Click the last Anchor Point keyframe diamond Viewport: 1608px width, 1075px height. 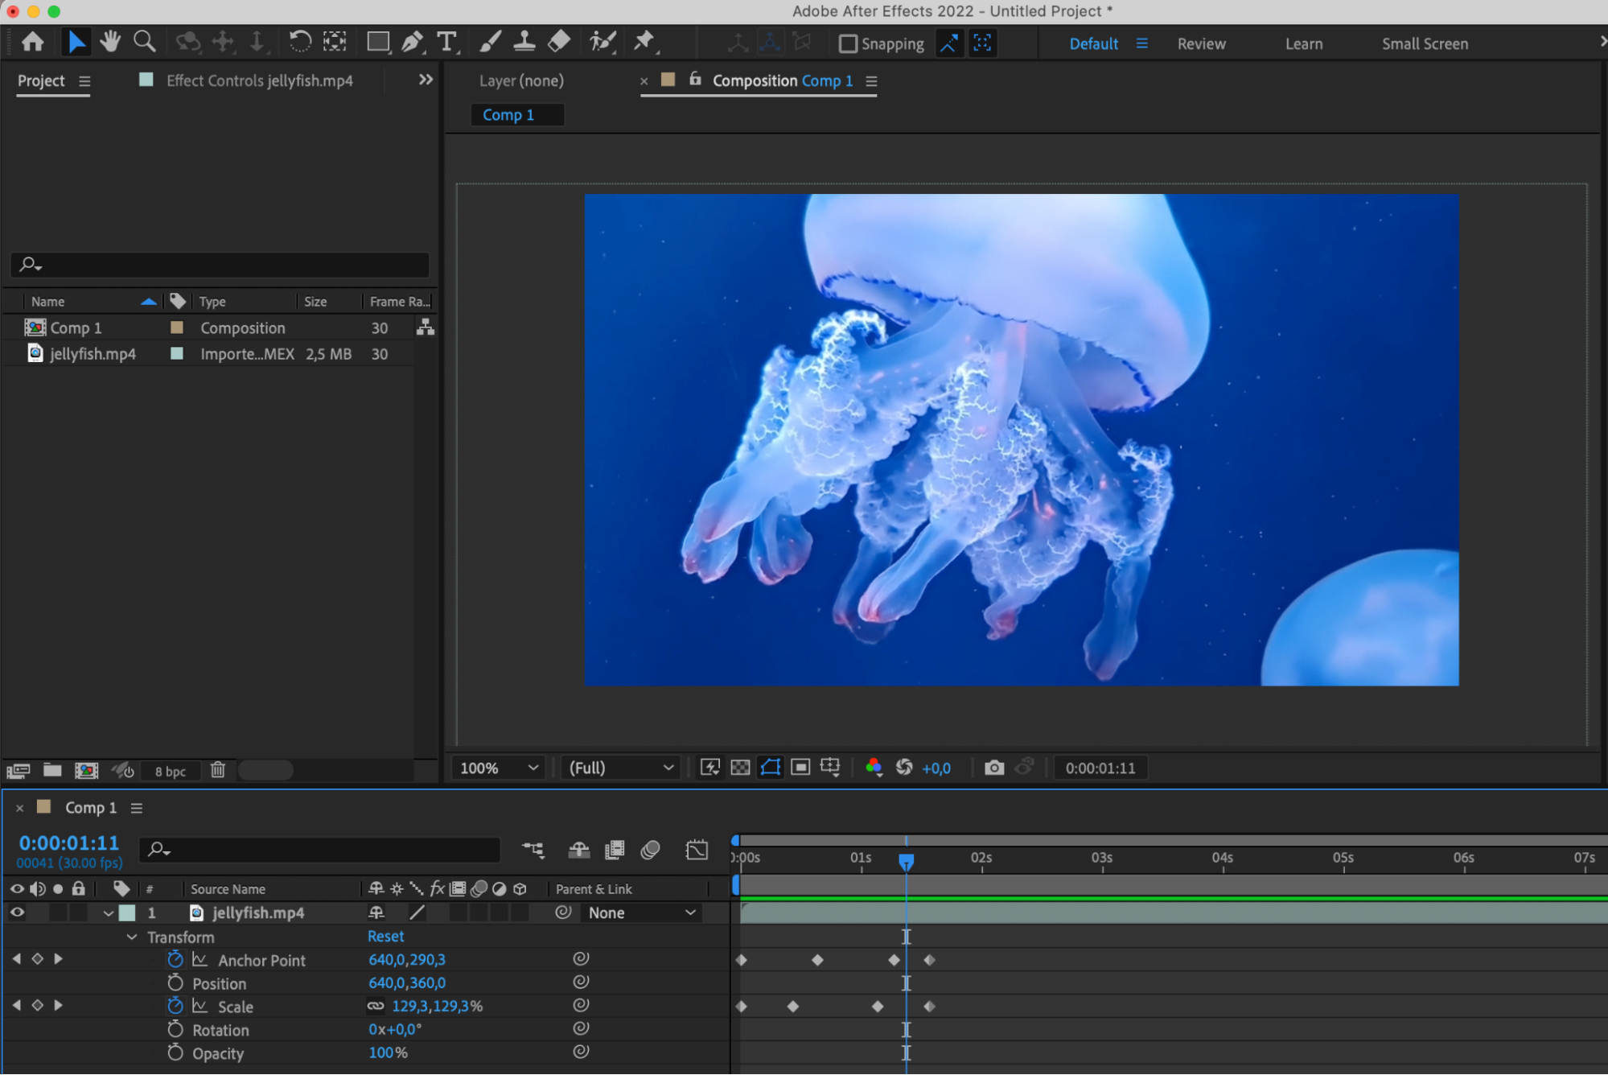pos(930,960)
